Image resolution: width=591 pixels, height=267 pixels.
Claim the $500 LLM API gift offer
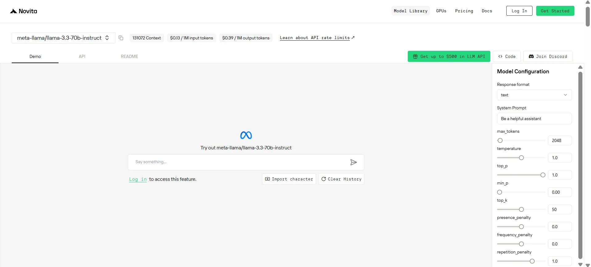(449, 56)
